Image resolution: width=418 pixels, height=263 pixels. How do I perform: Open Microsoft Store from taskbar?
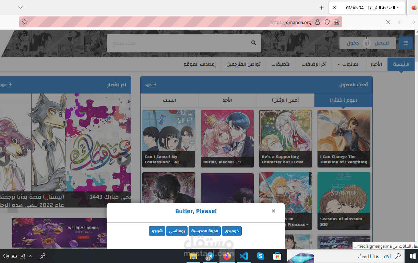coord(277,256)
